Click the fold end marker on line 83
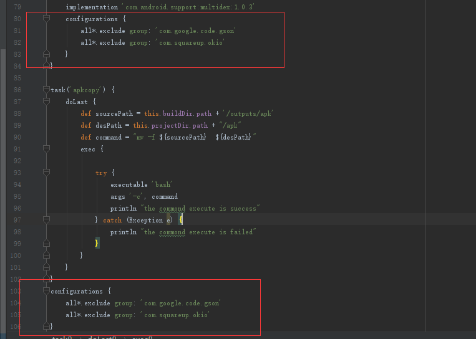 point(46,54)
